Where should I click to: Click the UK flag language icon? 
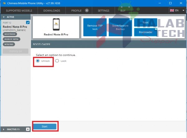(x=172, y=11)
